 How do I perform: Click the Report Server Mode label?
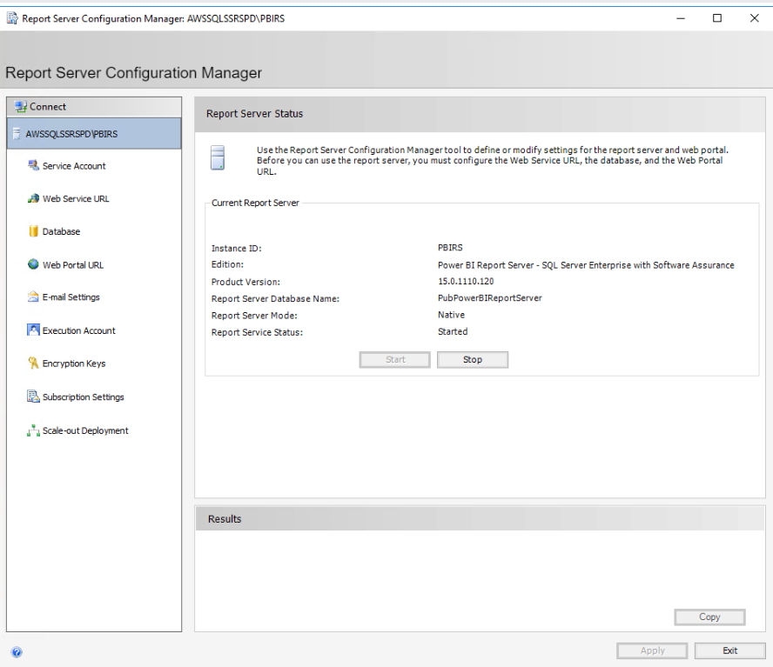pyautogui.click(x=254, y=316)
